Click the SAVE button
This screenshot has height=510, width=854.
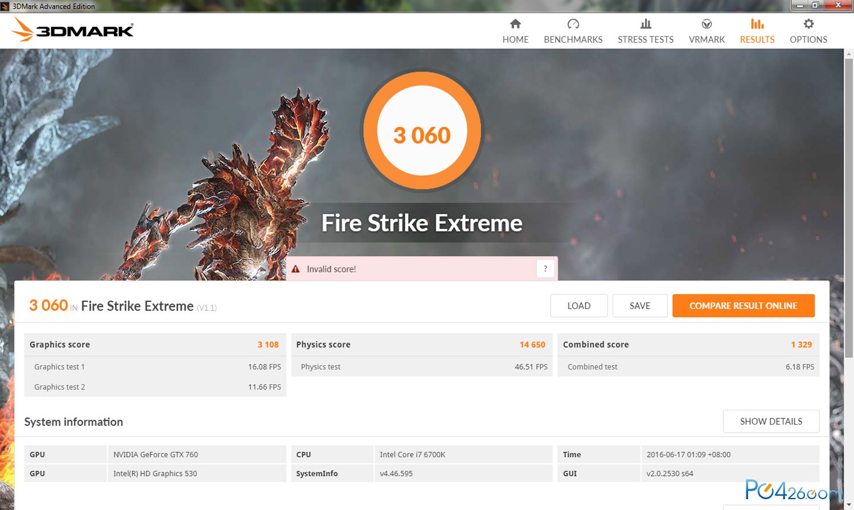tap(640, 306)
